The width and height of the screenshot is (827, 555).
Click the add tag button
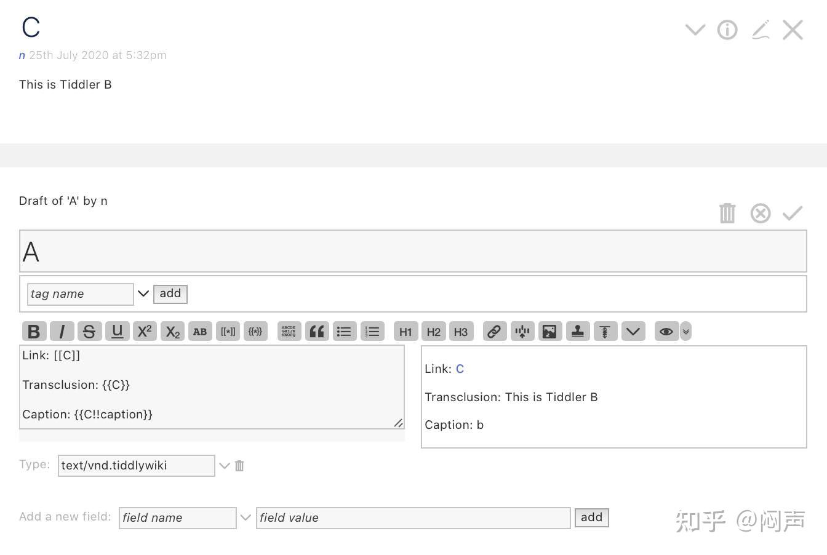coord(170,293)
